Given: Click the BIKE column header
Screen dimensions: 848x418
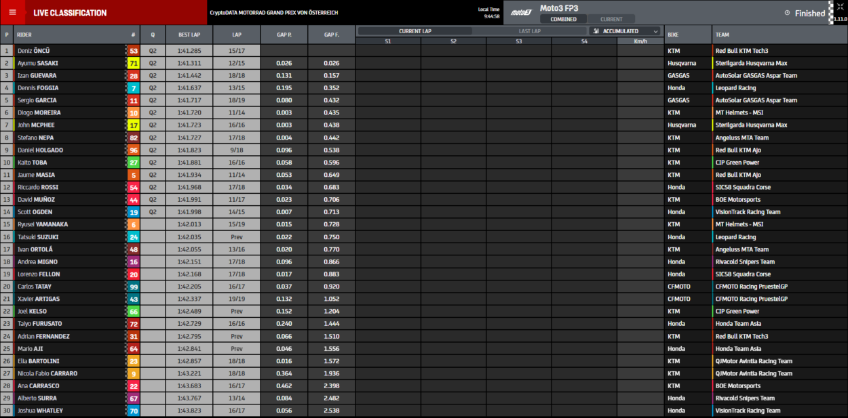Looking at the screenshot, I should [x=673, y=34].
